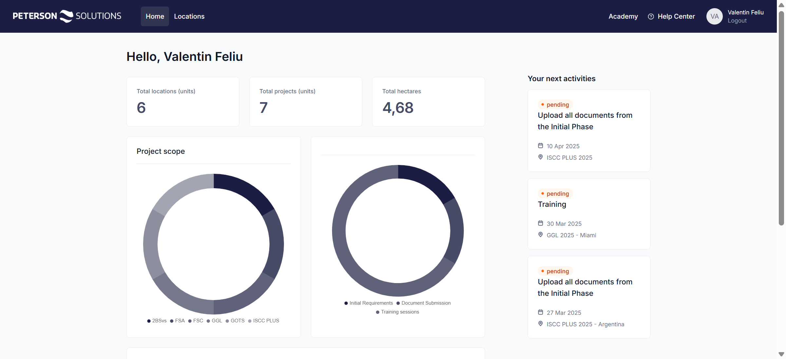
Task: Click the calendar icon beside 27 Mar 2025
Action: pyautogui.click(x=540, y=312)
